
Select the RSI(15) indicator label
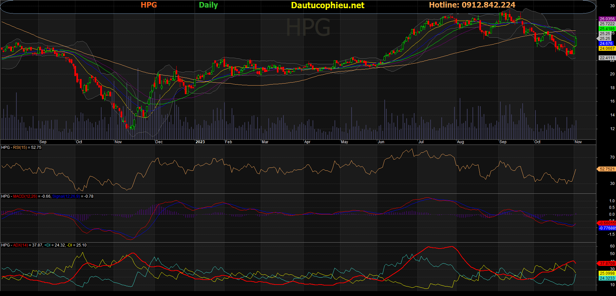click(x=20, y=148)
